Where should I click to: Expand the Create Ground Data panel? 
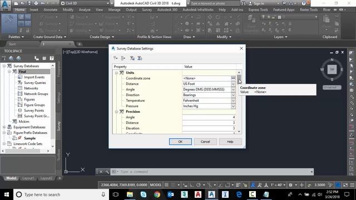point(50,37)
